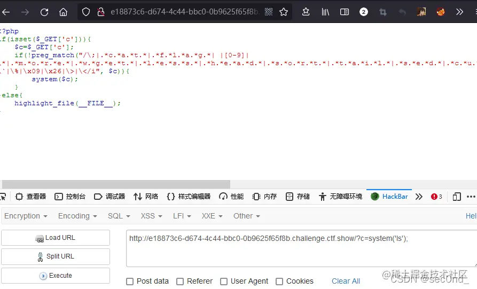Viewport: 477px width, 289px height.
Task: Select the HackBar tab
Action: (x=389, y=197)
